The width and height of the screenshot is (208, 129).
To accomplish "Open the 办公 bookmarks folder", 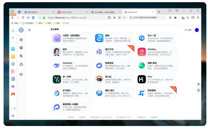I will click(x=66, y=23).
